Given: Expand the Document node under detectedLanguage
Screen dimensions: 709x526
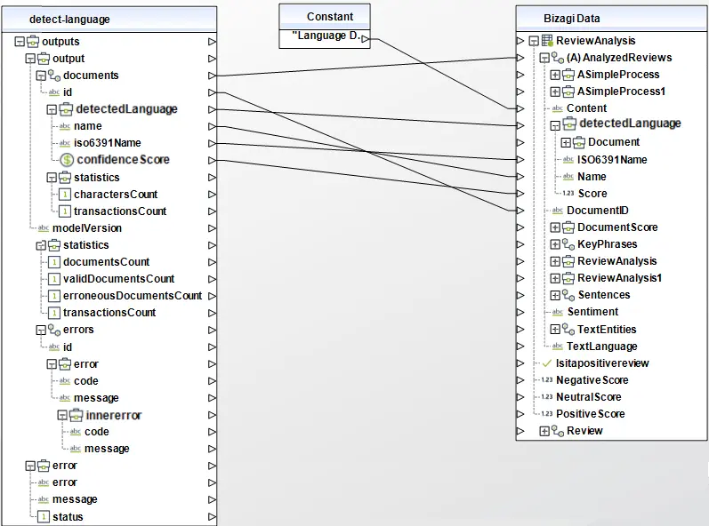Looking at the screenshot, I should point(566,143).
